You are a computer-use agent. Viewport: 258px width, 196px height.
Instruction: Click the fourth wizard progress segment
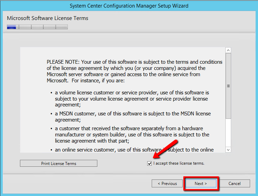click(x=50, y=27)
